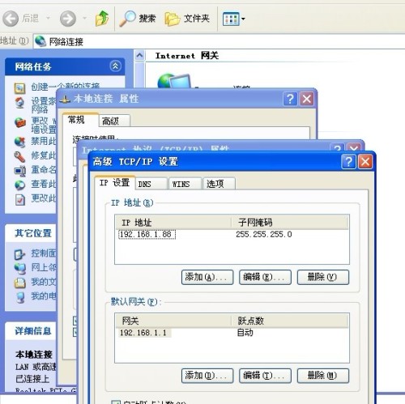The width and height of the screenshot is (405, 404).
Task: Select gateway row 192.168.1.1
Action: coord(144,333)
